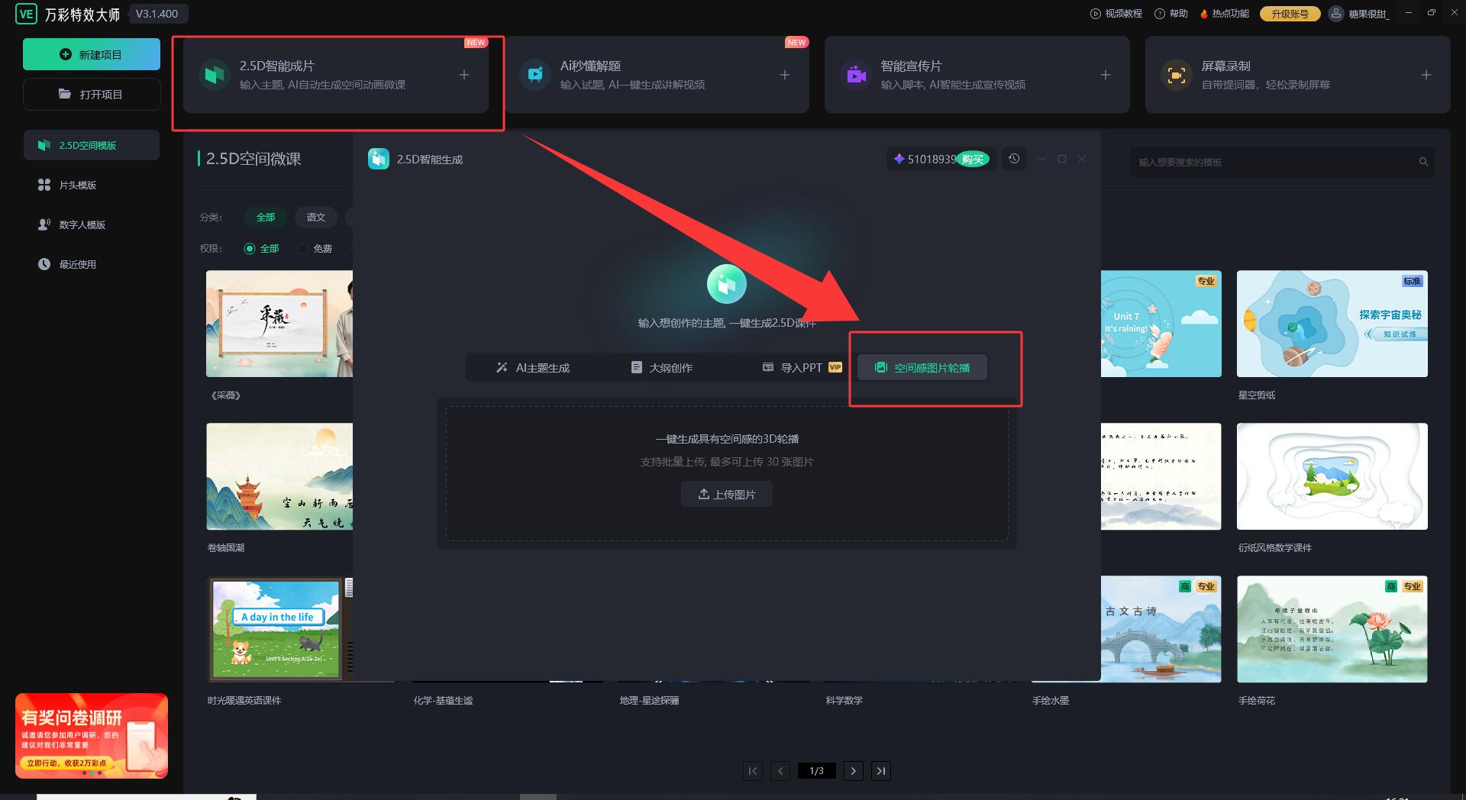Select the 全部 permission radio button
1466x800 pixels.
click(x=250, y=249)
